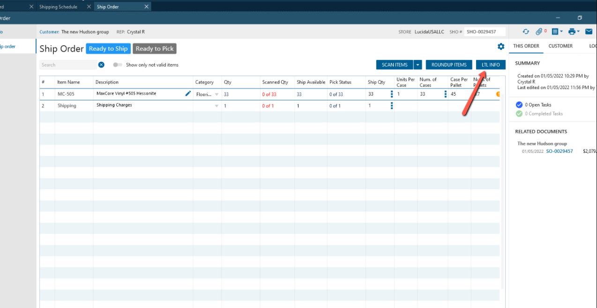Clear the search with the X icon
This screenshot has width=597, height=308.
[101, 65]
